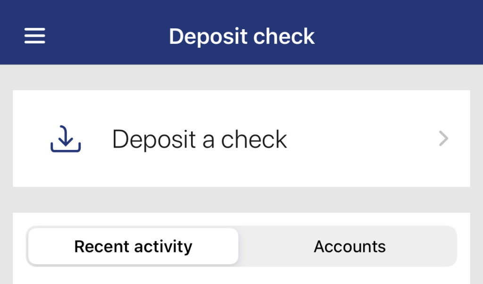Open the sidebar using the top-left icon

click(x=34, y=35)
